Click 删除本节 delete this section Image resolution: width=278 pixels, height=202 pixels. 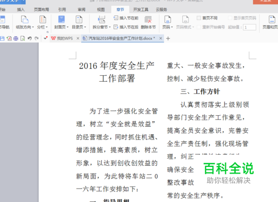[x=148, y=22]
